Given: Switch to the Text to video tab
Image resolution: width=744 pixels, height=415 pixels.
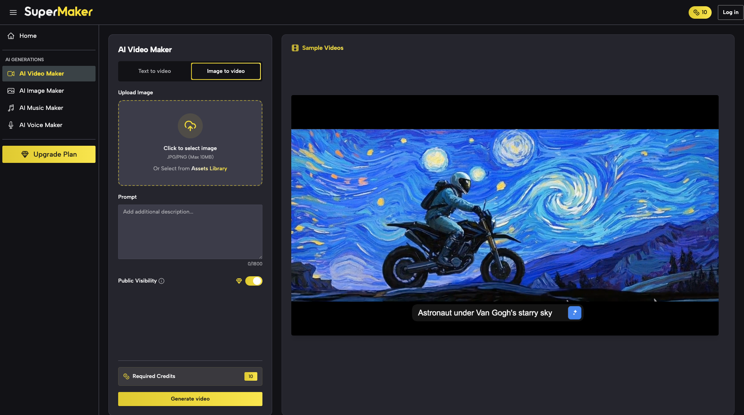Looking at the screenshot, I should click(154, 71).
